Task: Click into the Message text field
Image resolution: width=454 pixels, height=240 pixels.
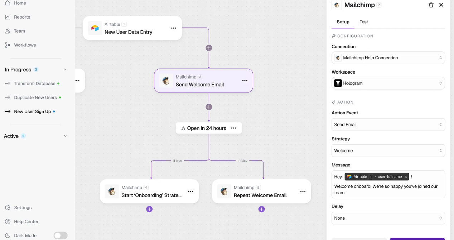Action: 388,189
